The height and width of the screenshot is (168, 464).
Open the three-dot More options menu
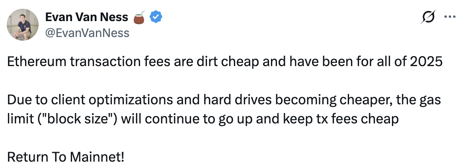(x=449, y=17)
